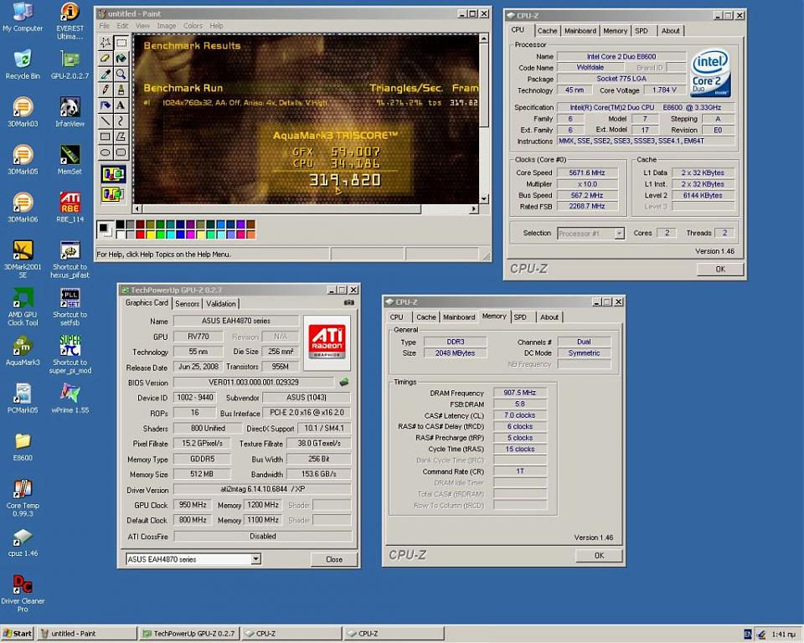Screen dimensions: 804x643
Task: Click the Intel Core 2 Duo logo in CPU-Z
Action: click(x=711, y=72)
